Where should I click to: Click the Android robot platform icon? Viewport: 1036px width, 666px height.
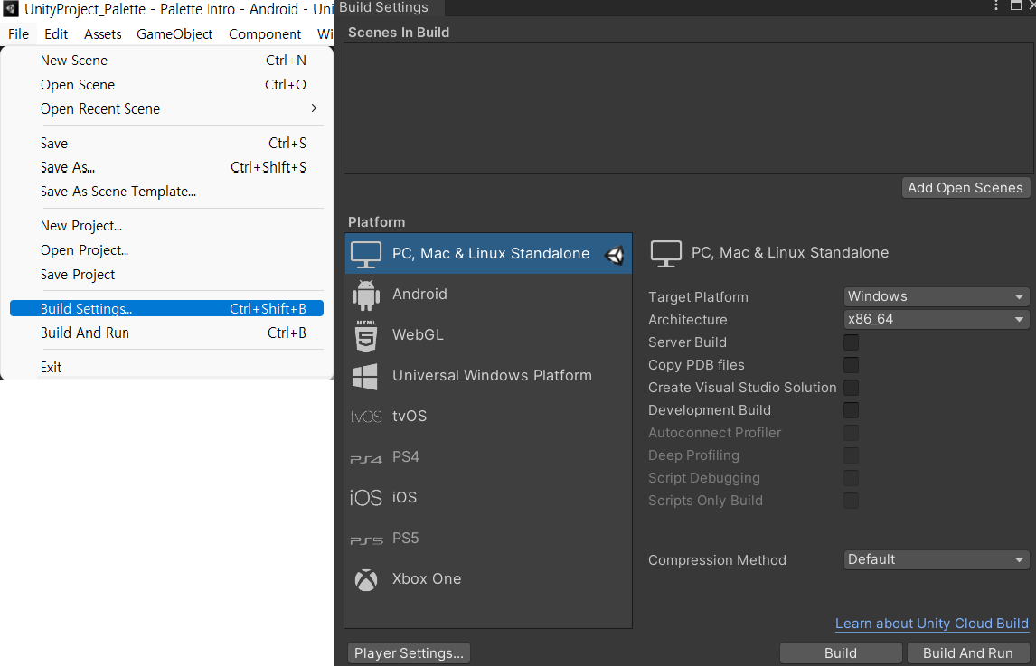[x=366, y=295]
